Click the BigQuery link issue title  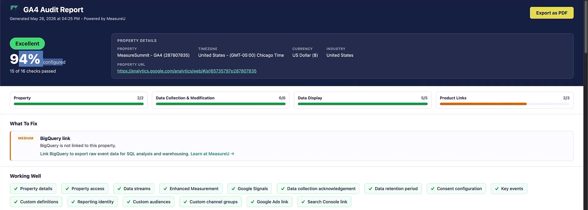pyautogui.click(x=55, y=138)
